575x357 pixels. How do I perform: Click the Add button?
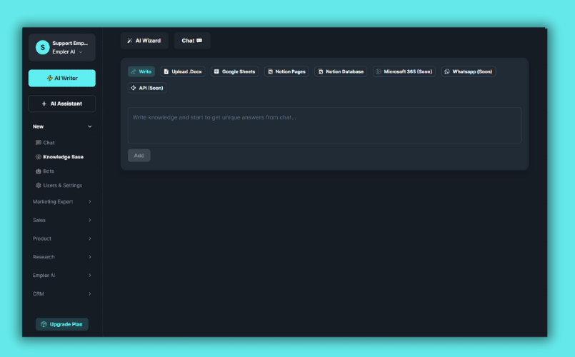pyautogui.click(x=139, y=156)
